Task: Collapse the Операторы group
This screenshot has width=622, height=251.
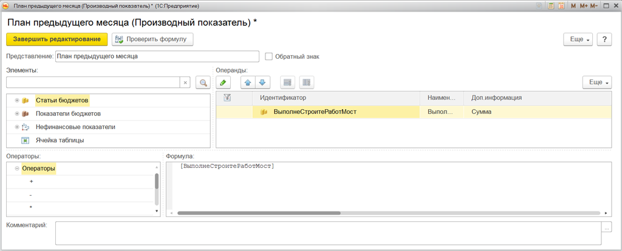Action: [x=16, y=169]
